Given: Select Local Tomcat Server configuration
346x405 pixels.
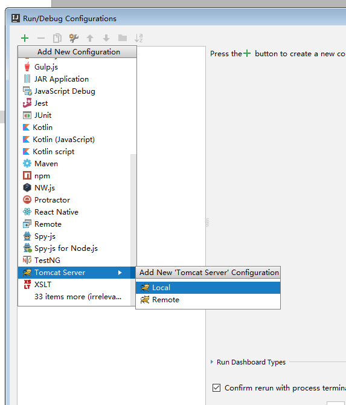Looking at the screenshot, I should pyautogui.click(x=208, y=288).
